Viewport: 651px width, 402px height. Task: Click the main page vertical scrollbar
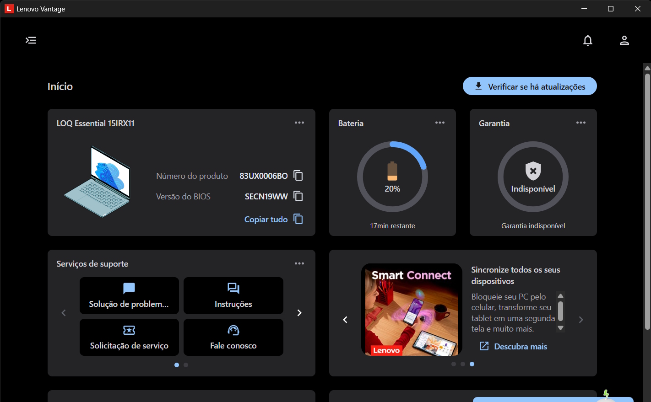click(647, 201)
